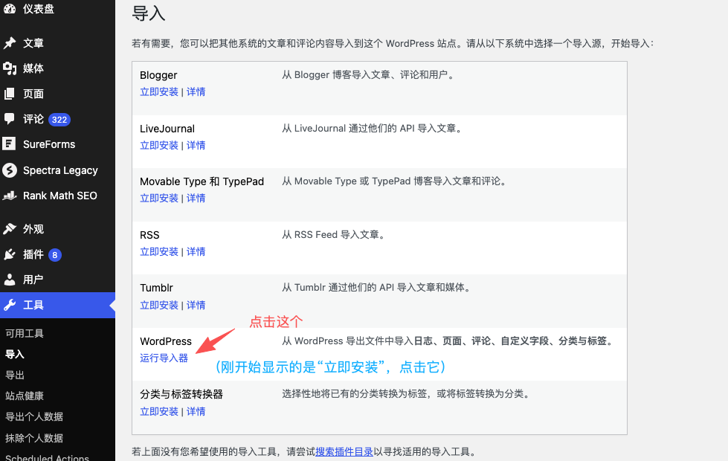This screenshot has width=728, height=461.
Task: Install the Tumblr importer via 立即安装
Action: 159,305
